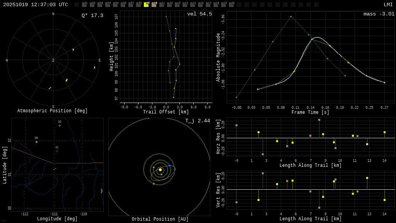Click the yellow Sun at the orbital plot center
This screenshot has height=223, width=396.
tap(160, 170)
